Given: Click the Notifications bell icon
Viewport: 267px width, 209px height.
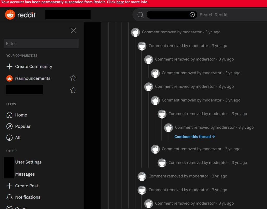Looking at the screenshot, I should (x=9, y=197).
